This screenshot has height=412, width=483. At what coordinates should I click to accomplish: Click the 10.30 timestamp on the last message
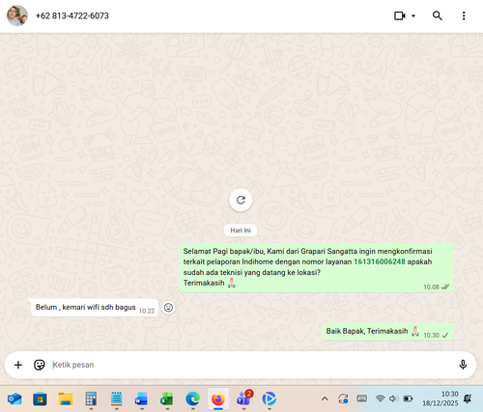click(x=431, y=335)
